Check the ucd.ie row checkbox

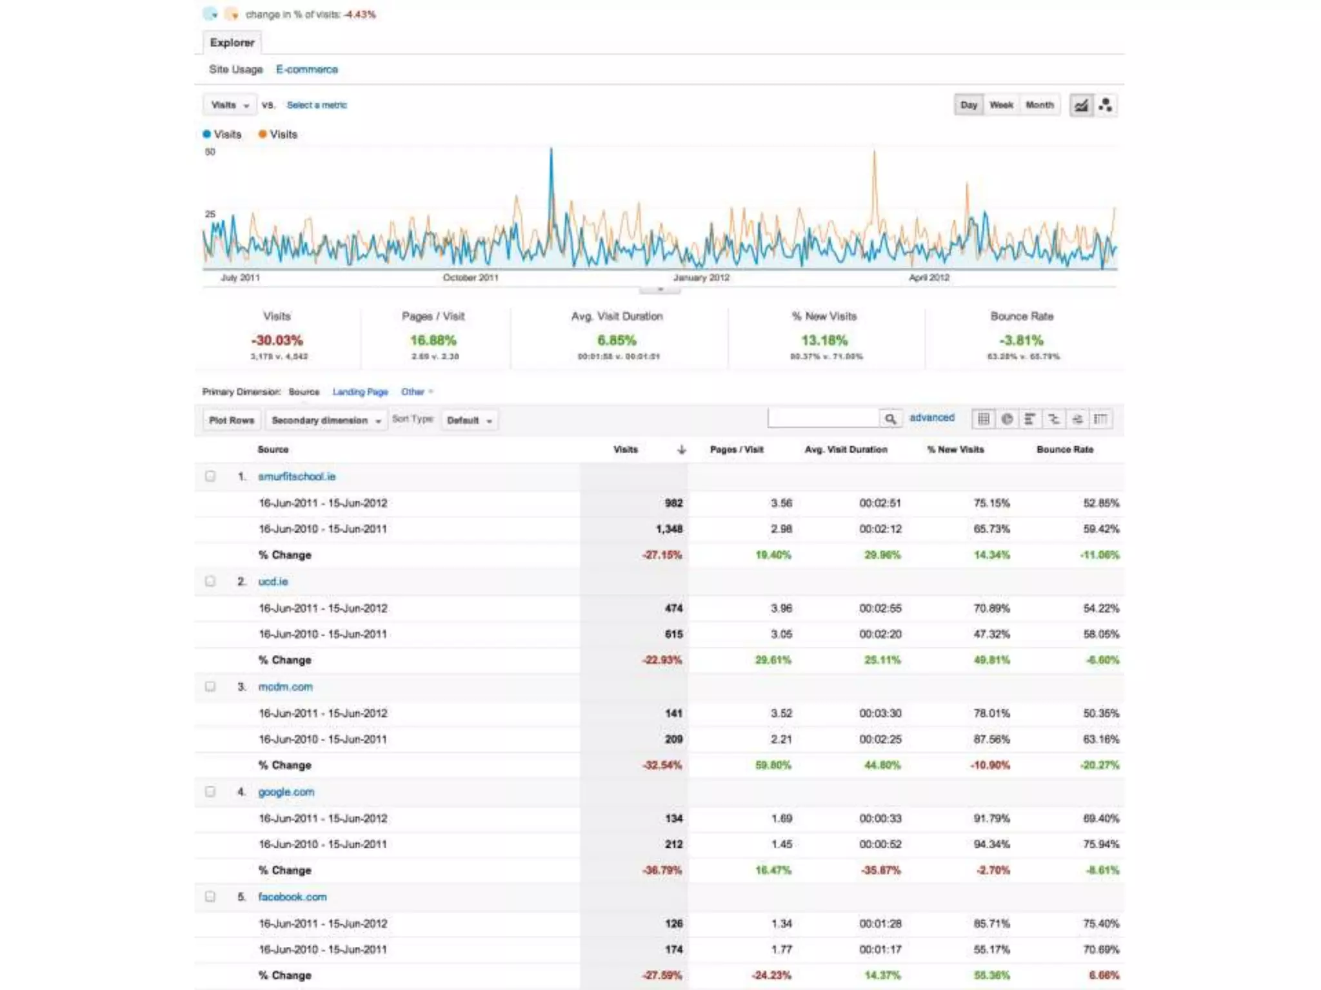pyautogui.click(x=210, y=581)
